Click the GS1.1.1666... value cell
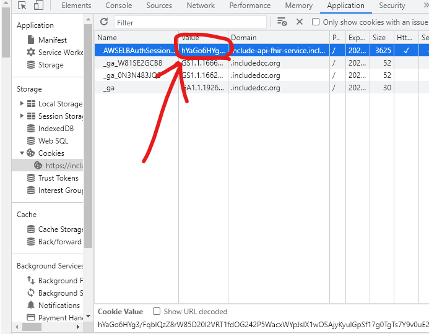429x334 pixels. 203,63
